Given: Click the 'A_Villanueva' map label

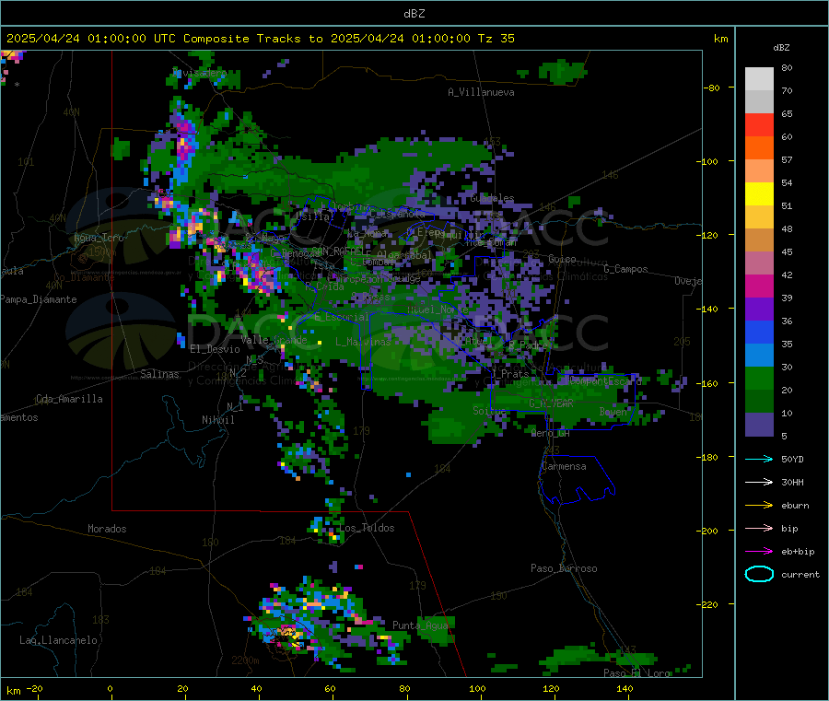Looking at the screenshot, I should pyautogui.click(x=481, y=92).
